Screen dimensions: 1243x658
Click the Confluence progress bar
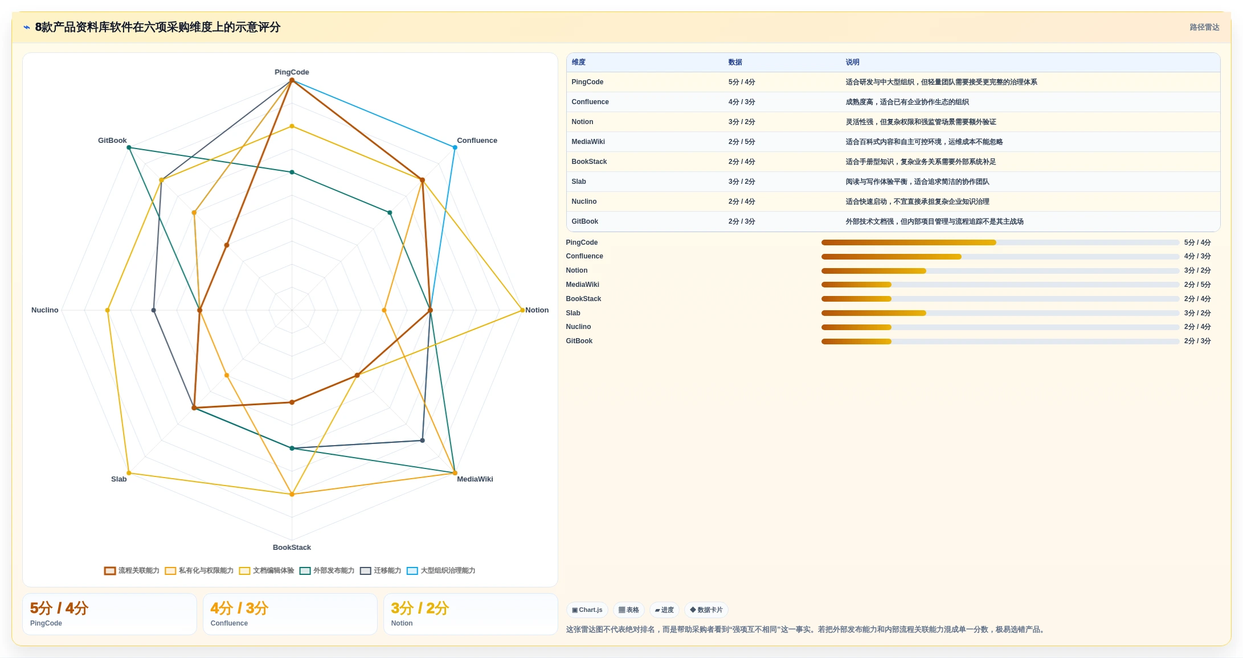coord(1000,257)
